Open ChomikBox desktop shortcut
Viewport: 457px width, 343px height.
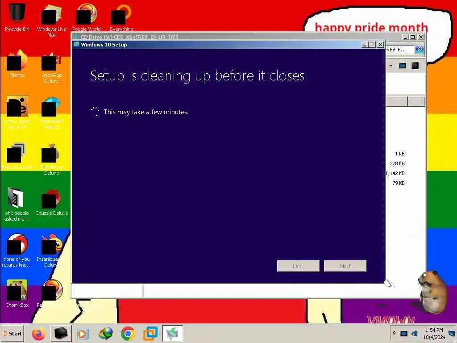[17, 293]
